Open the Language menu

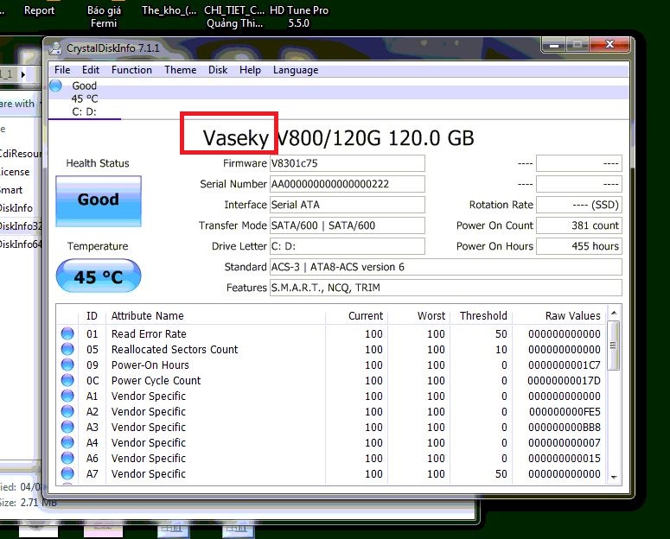[296, 70]
